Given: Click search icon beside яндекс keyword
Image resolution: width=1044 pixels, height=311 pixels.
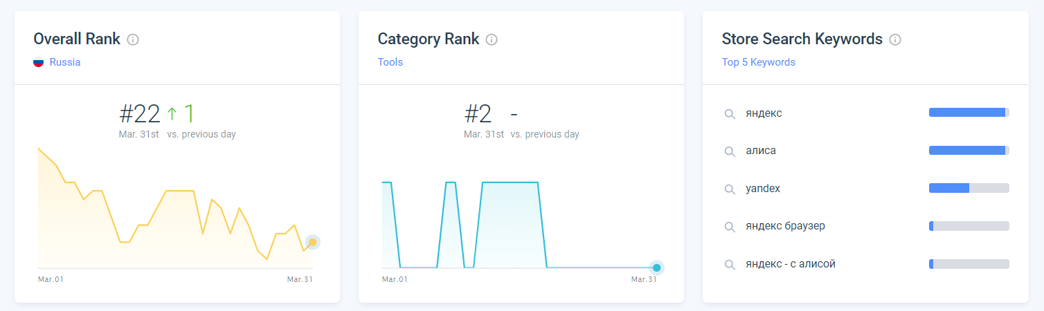Looking at the screenshot, I should [730, 113].
